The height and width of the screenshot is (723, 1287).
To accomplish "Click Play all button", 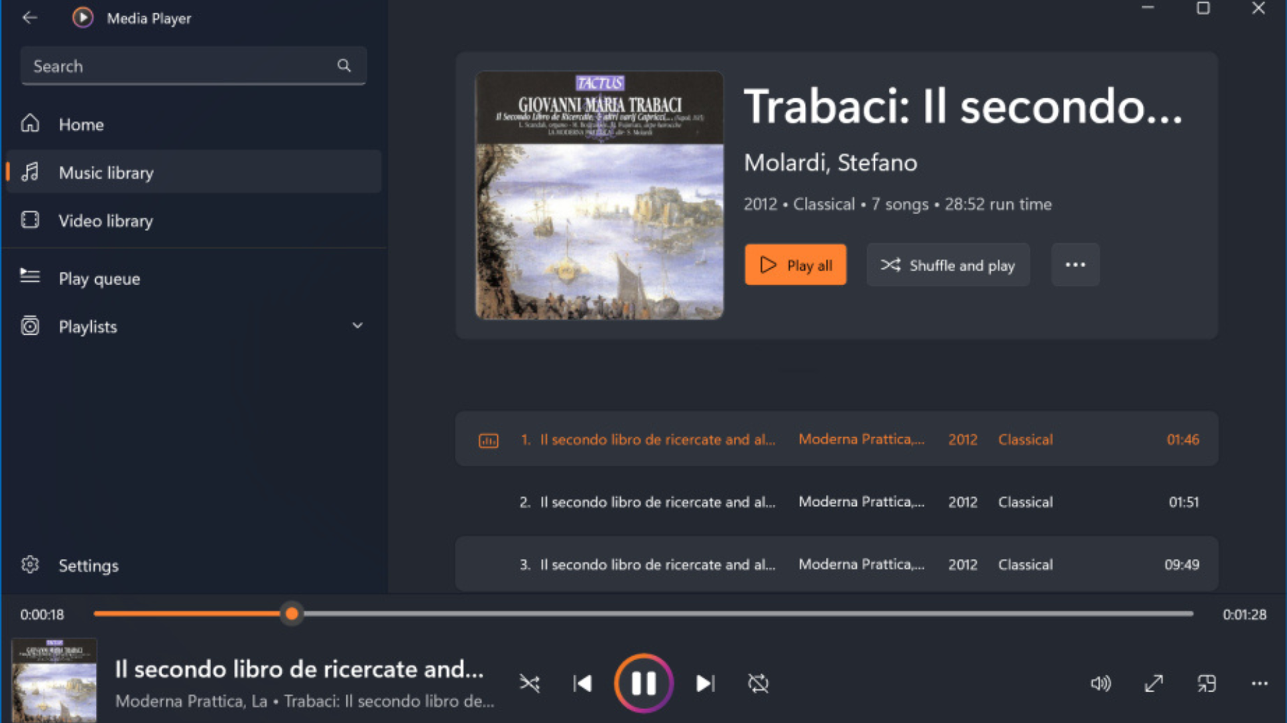I will [x=796, y=265].
